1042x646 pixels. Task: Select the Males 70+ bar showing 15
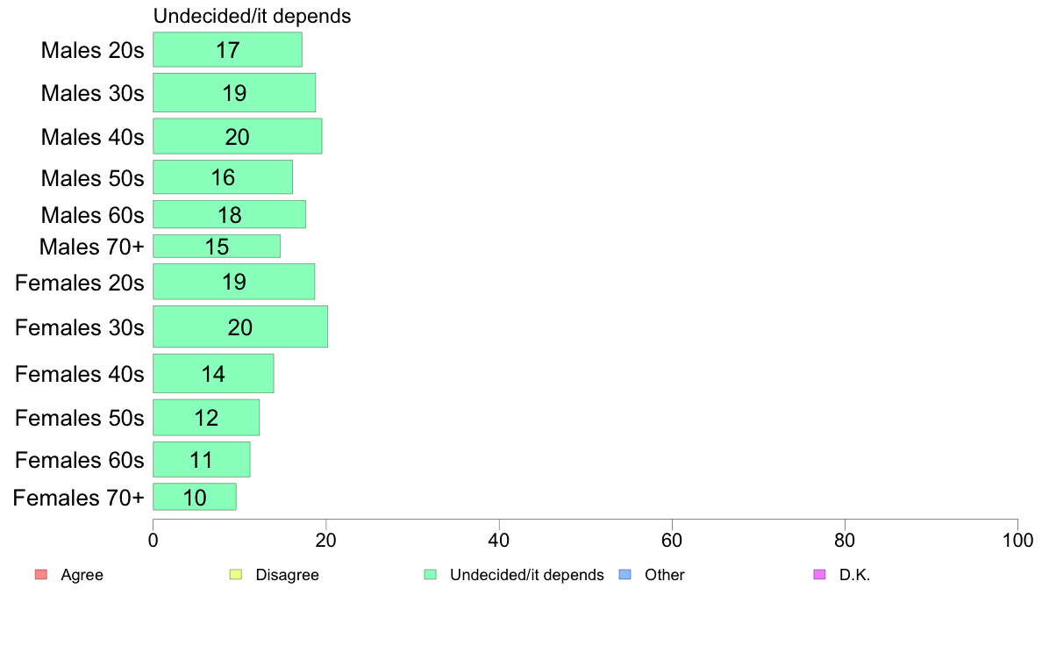click(217, 246)
